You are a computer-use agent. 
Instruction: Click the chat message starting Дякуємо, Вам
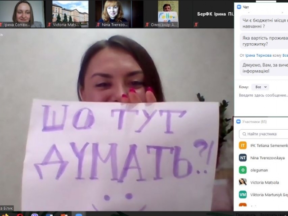click(x=264, y=68)
